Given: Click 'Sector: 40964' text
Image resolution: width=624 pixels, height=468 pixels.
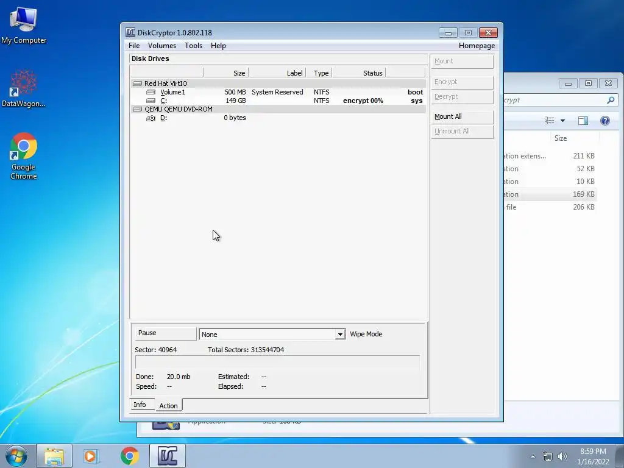Looking at the screenshot, I should [155, 350].
